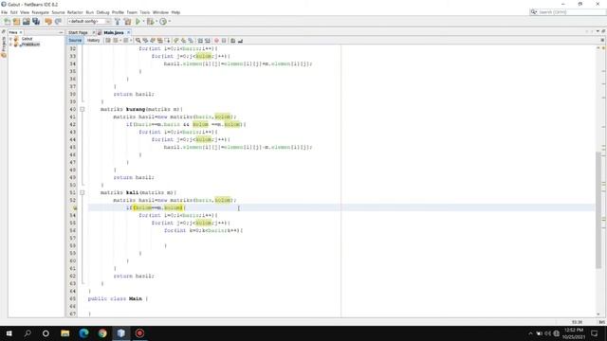This screenshot has height=341, width=607.
Task: Switch editor to History view
Action: pyautogui.click(x=93, y=40)
